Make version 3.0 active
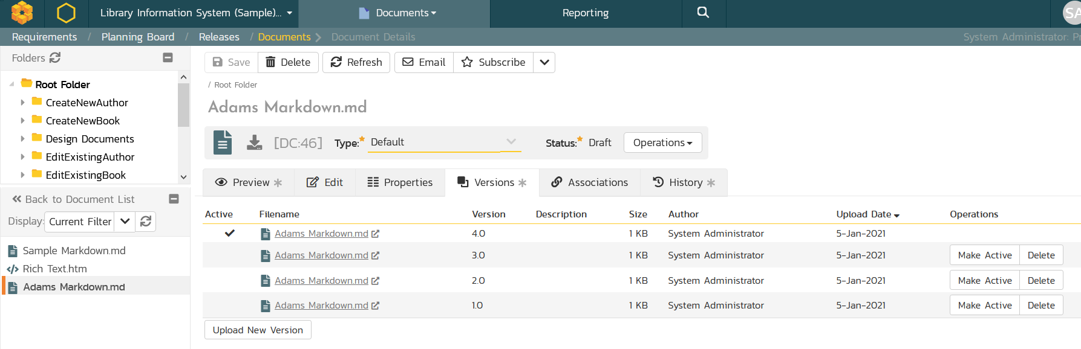This screenshot has height=349, width=1081. click(984, 255)
